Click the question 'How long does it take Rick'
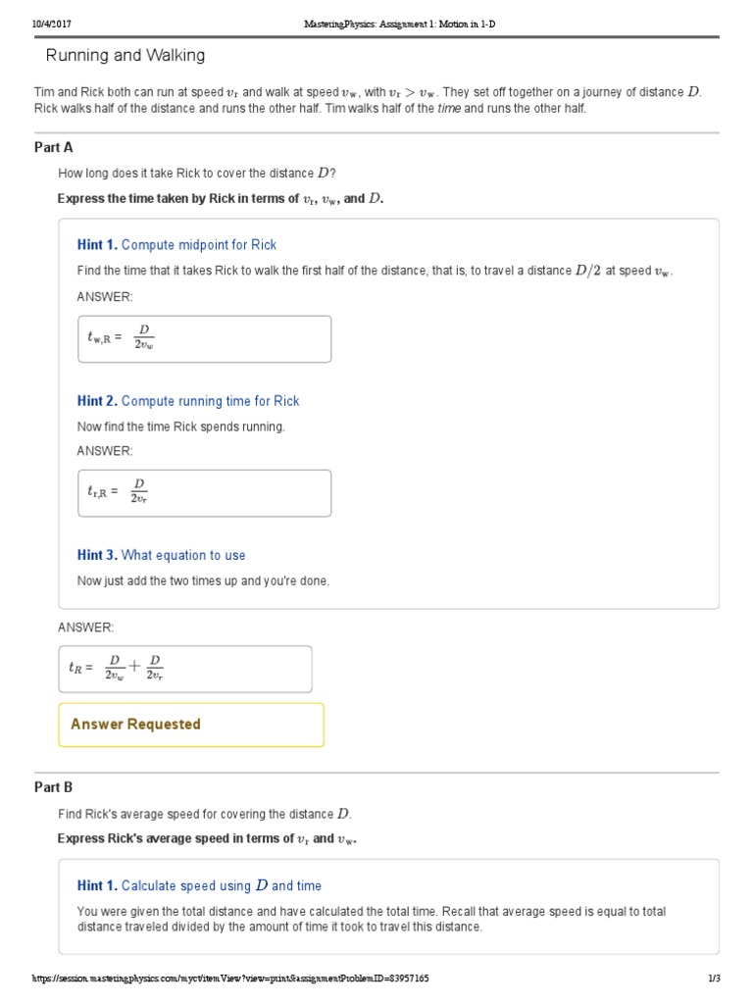This screenshot has width=753, height=1004. (197, 174)
